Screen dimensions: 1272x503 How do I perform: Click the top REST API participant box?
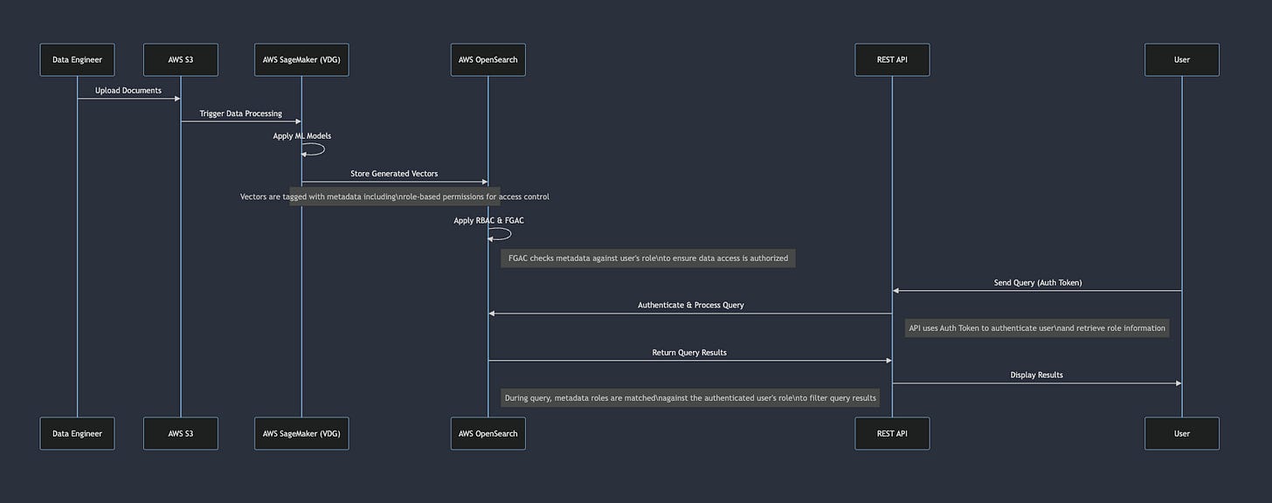(x=892, y=59)
